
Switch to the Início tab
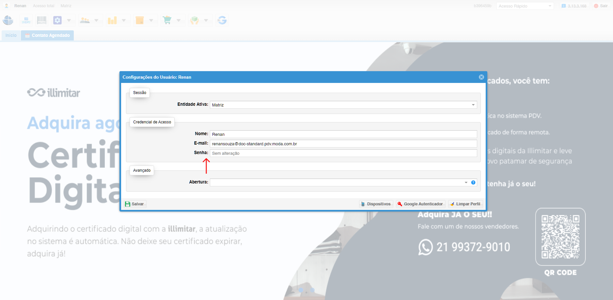tap(11, 35)
